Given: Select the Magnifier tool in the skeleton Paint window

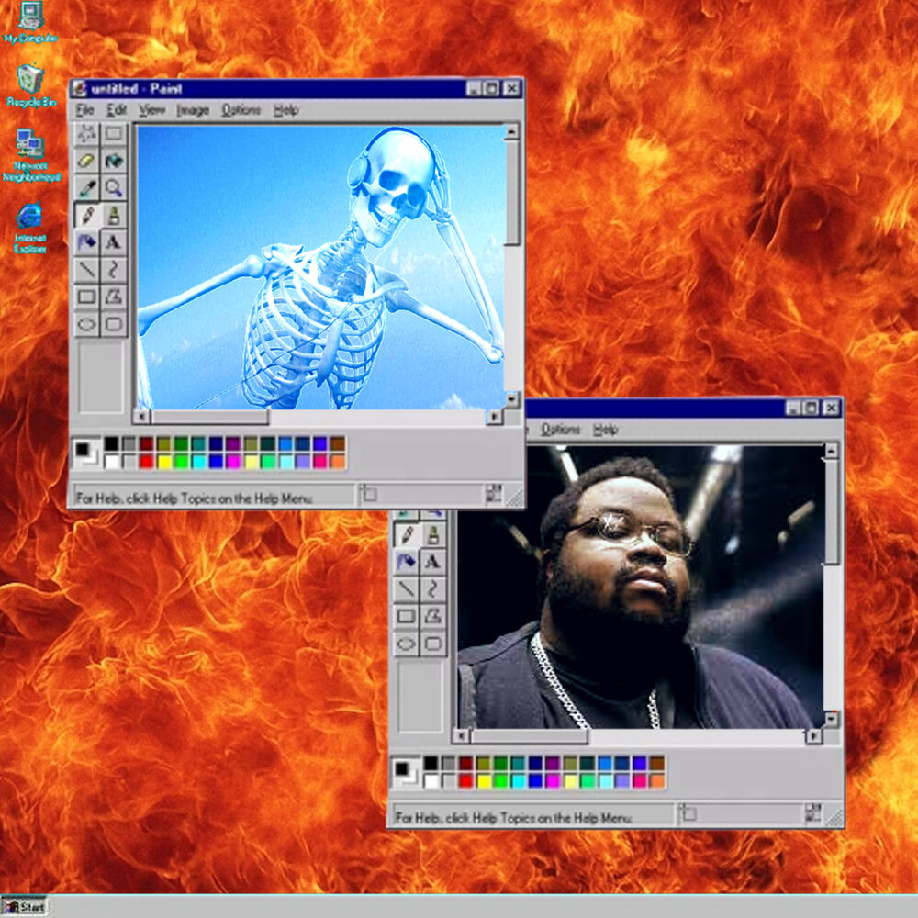Looking at the screenshot, I should [114, 188].
